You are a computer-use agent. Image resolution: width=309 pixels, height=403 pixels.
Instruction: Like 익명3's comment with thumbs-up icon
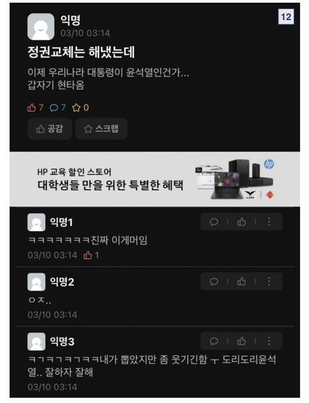point(241,341)
